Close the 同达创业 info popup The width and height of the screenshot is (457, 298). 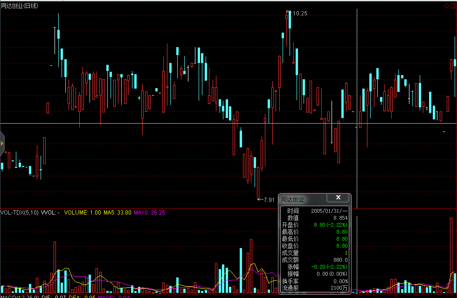338,198
